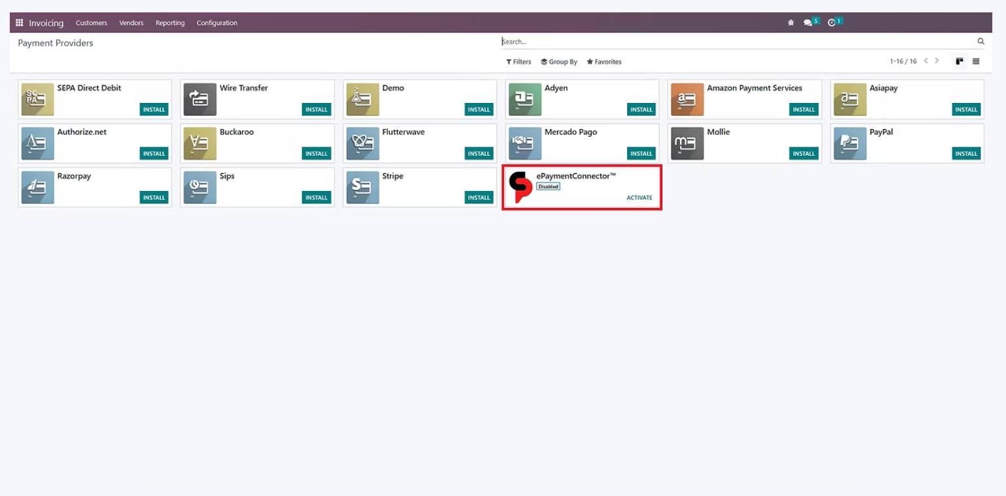Click the Authorize.net logo
The width and height of the screenshot is (1006, 496).
coord(37,143)
